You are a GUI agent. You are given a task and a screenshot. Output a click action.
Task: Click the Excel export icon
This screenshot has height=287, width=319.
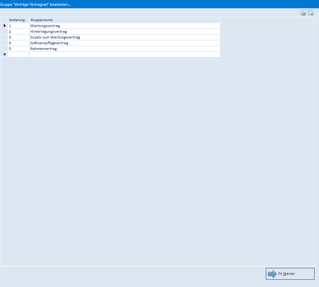pyautogui.click(x=311, y=13)
